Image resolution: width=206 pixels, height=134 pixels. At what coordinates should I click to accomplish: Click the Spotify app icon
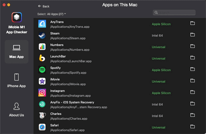pyautogui.click(x=42, y=70)
